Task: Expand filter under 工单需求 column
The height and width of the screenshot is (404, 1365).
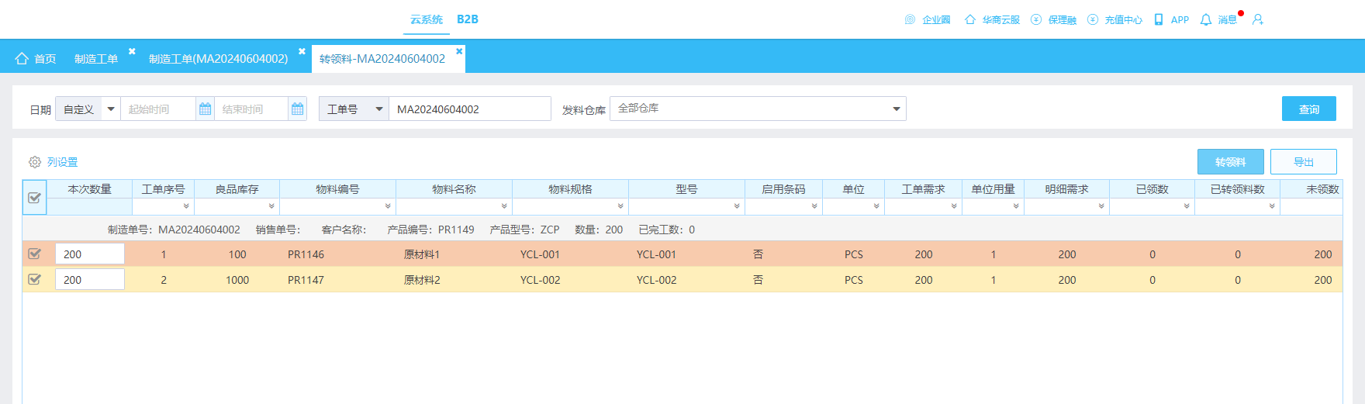Action: tap(954, 206)
